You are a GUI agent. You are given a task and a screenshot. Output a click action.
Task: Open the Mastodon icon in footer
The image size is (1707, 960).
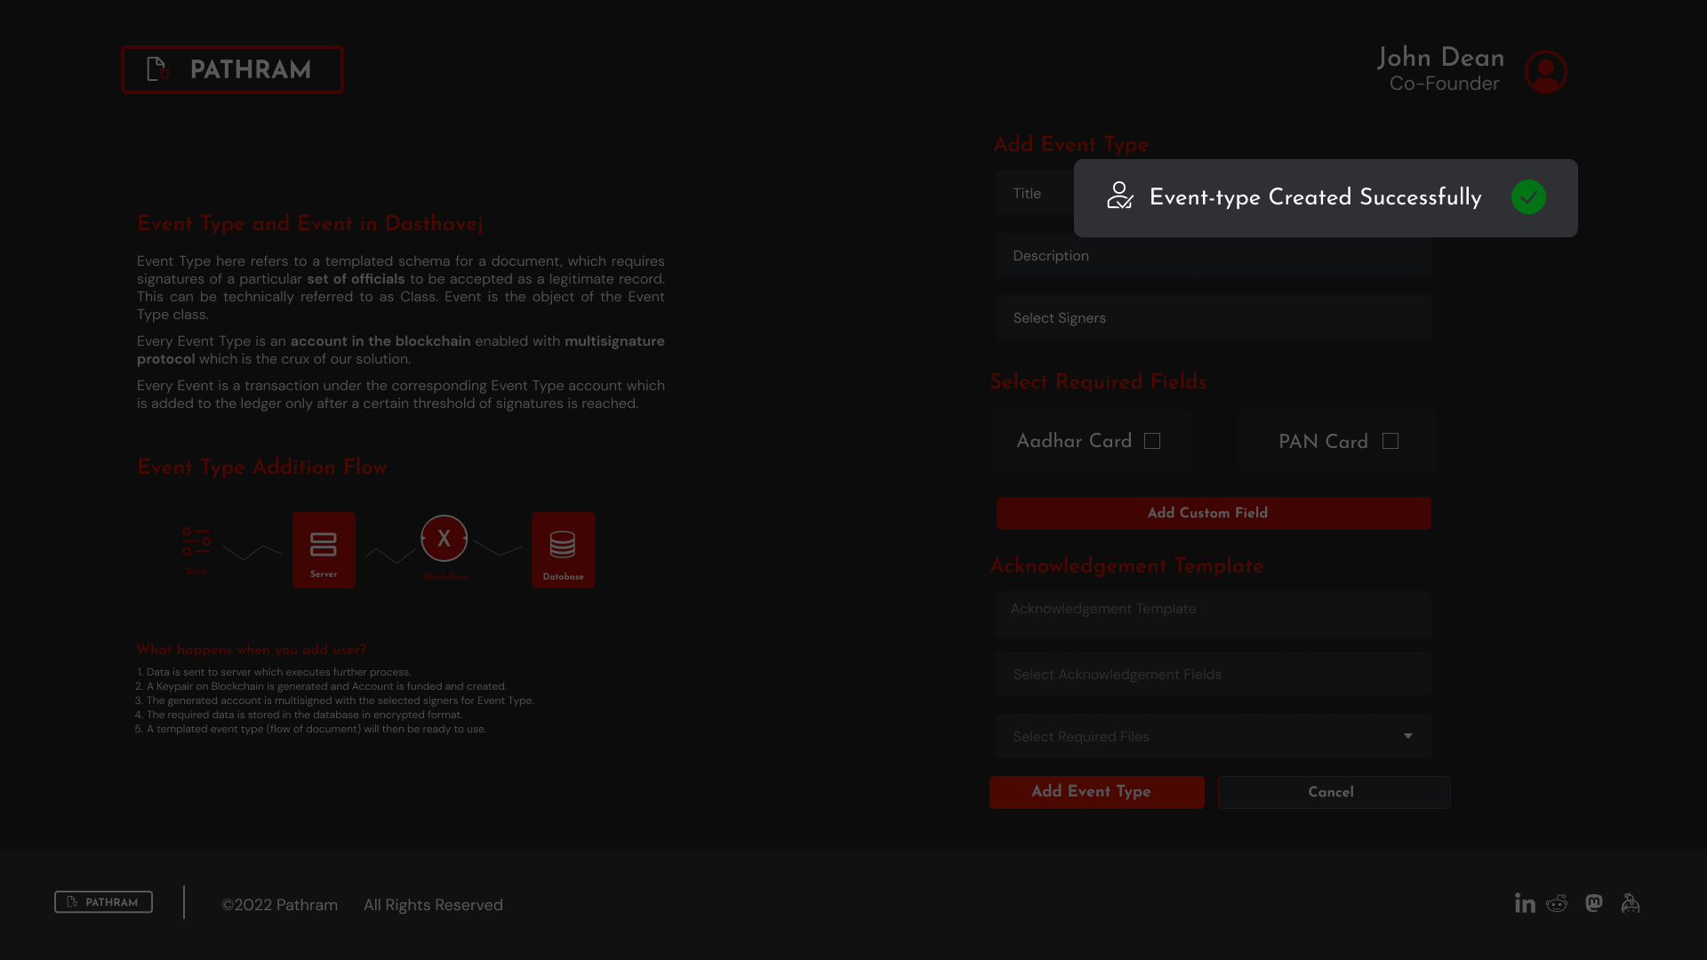click(1594, 903)
